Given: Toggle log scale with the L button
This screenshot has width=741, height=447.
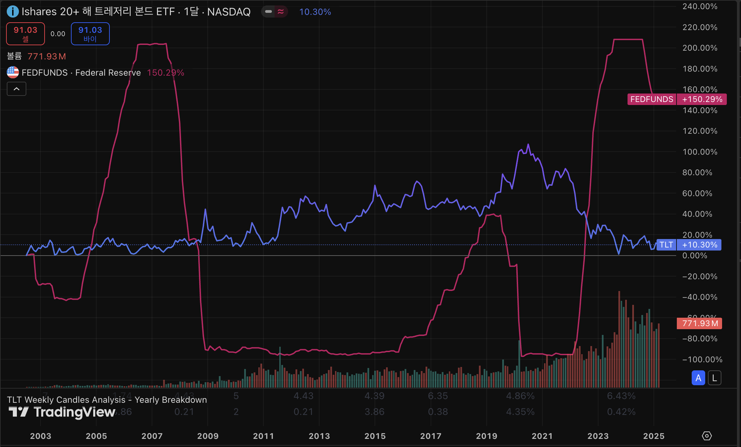Looking at the screenshot, I should 714,378.
